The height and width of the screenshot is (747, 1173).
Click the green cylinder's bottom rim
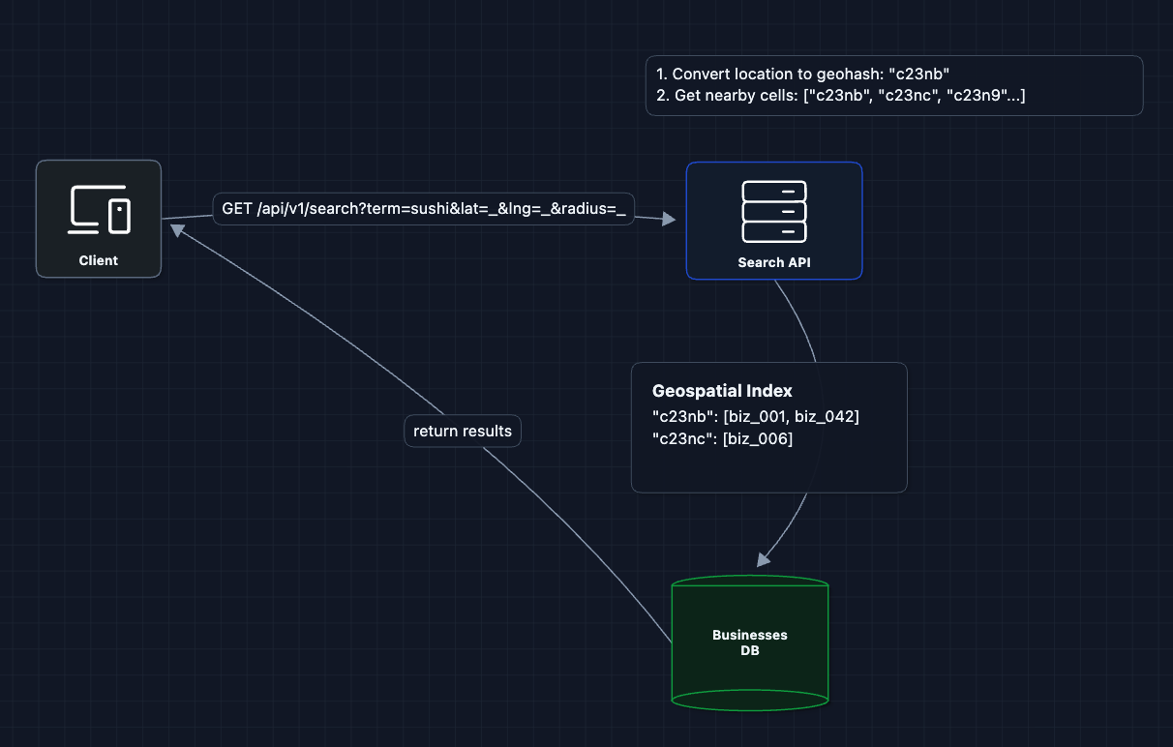point(750,701)
